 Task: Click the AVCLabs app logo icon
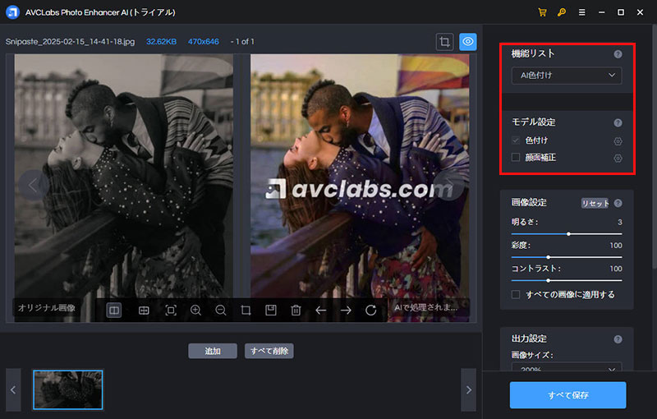tap(12, 12)
